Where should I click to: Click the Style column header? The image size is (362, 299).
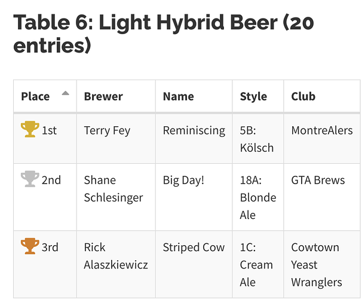tap(253, 96)
